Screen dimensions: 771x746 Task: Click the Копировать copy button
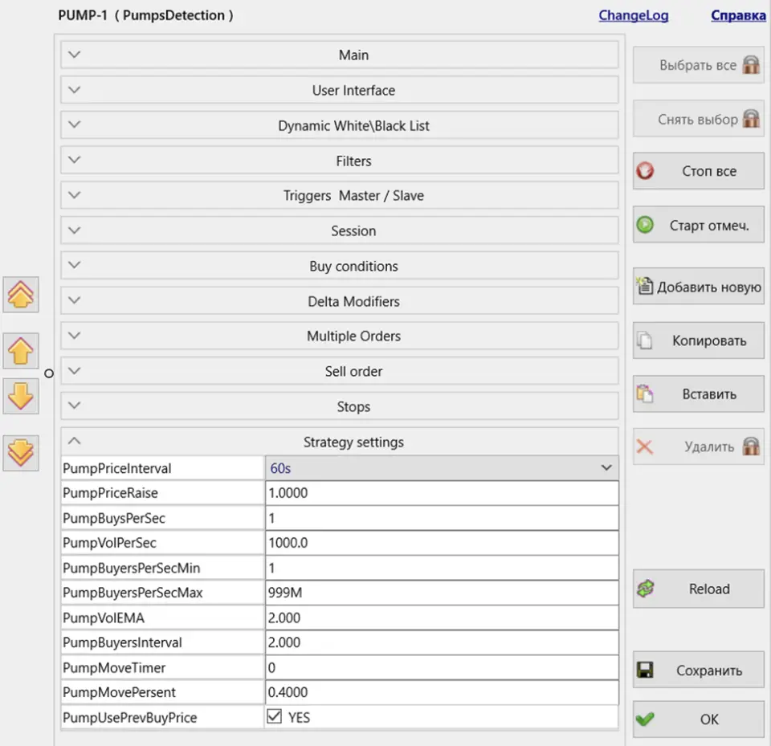(698, 340)
